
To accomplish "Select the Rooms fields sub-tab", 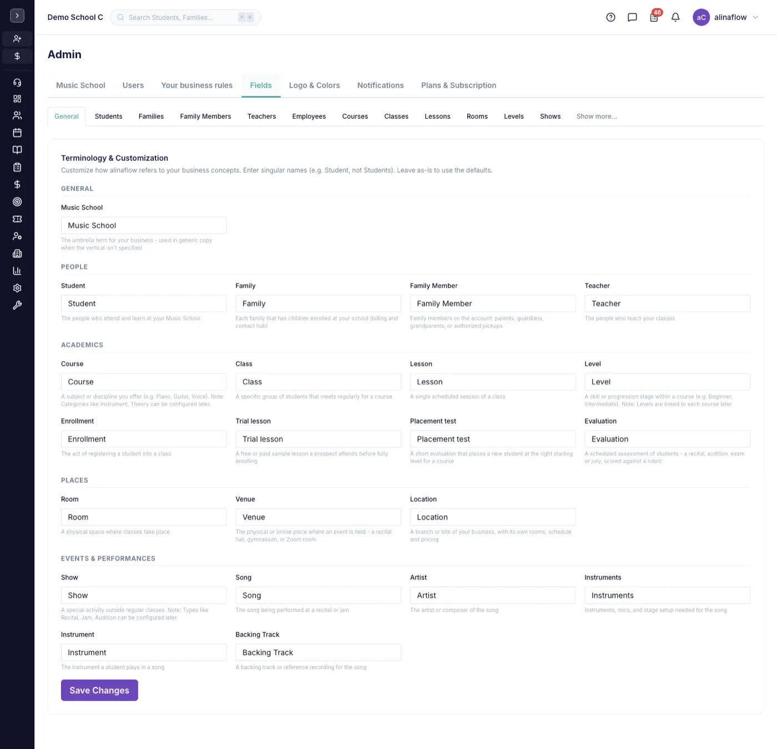I will (x=477, y=117).
